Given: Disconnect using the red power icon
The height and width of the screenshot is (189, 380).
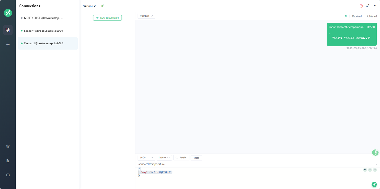Looking at the screenshot, I should click(x=361, y=6).
